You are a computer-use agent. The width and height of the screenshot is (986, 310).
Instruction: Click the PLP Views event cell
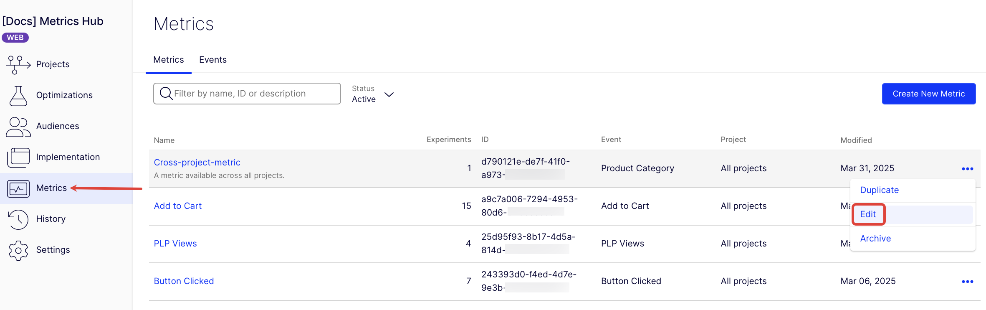(x=622, y=244)
